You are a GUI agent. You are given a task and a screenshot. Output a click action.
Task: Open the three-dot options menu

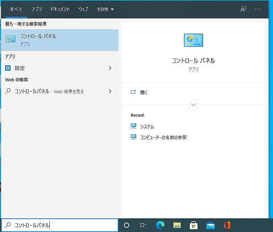[x=258, y=9]
